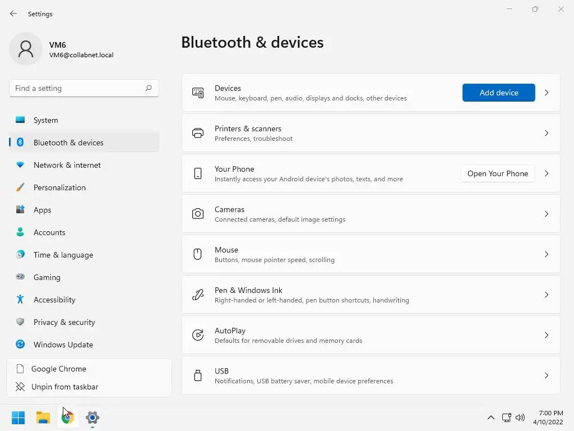The width and height of the screenshot is (574, 431).
Task: Click the Gaming controller icon
Action: pos(20,277)
